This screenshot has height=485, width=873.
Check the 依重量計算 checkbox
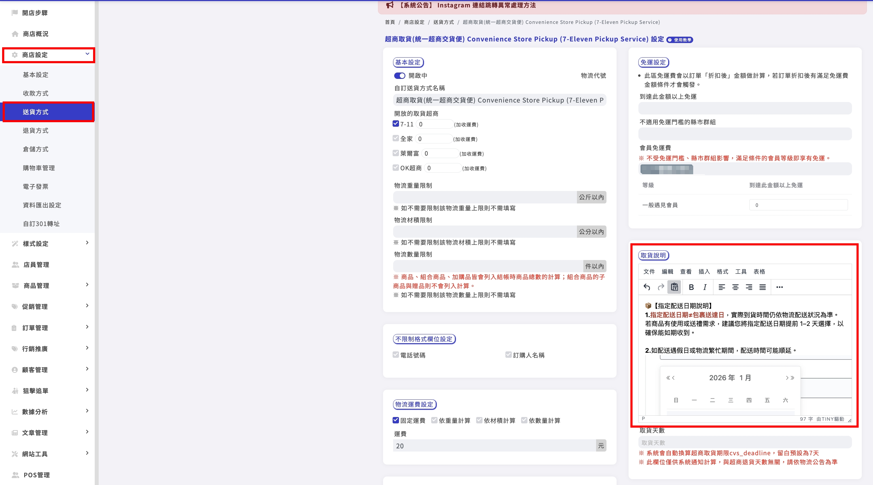pyautogui.click(x=434, y=420)
